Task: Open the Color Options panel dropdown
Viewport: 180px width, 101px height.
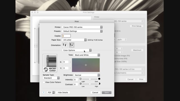Action: tap(77, 50)
